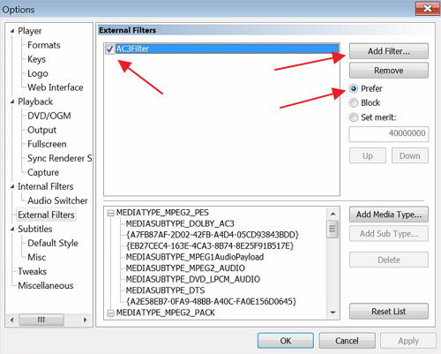The image size is (441, 354).
Task: Open the Fullscreen options page
Action: coord(47,144)
